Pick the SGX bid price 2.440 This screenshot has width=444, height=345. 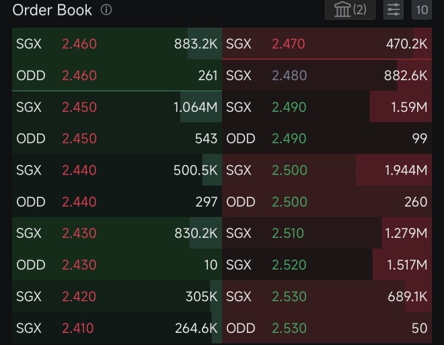pos(79,170)
